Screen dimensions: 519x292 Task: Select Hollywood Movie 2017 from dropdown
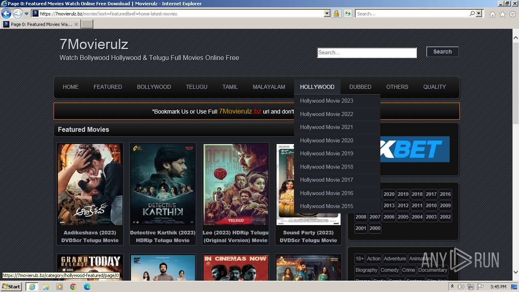click(337, 180)
